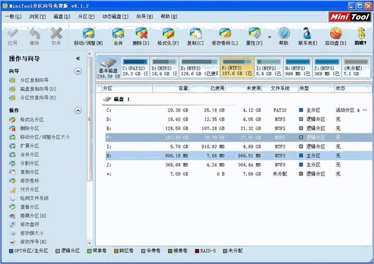The height and width of the screenshot is (264, 374).
Task: Click 修改簇大小 in the operations list
Action: [x=32, y=233]
